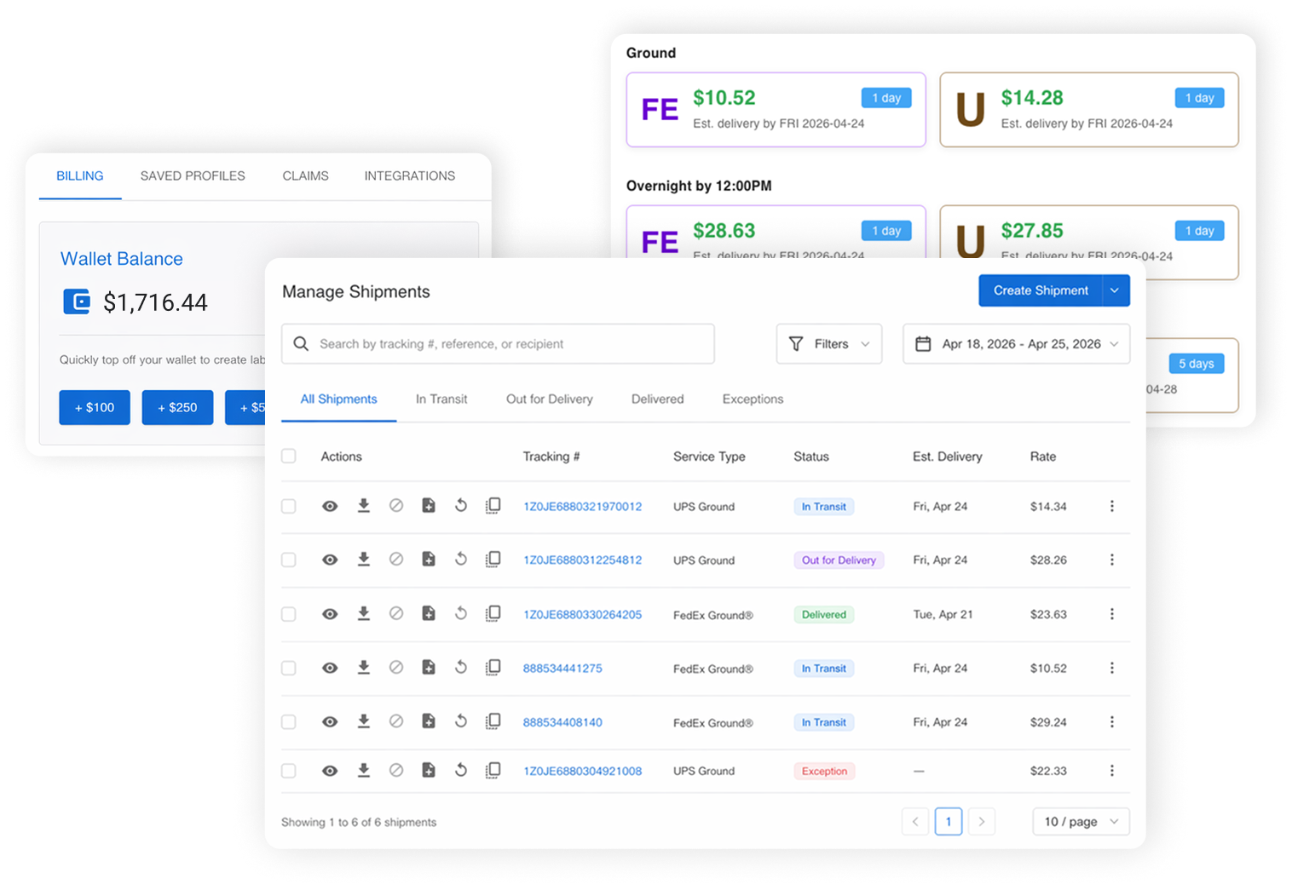Go to next page of shipments
This screenshot has width=1292, height=890.
[x=982, y=822]
